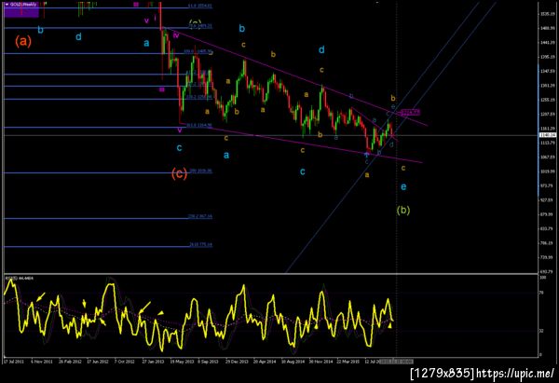Click the 29 Dec 2013 date on the time axis

(x=237, y=362)
